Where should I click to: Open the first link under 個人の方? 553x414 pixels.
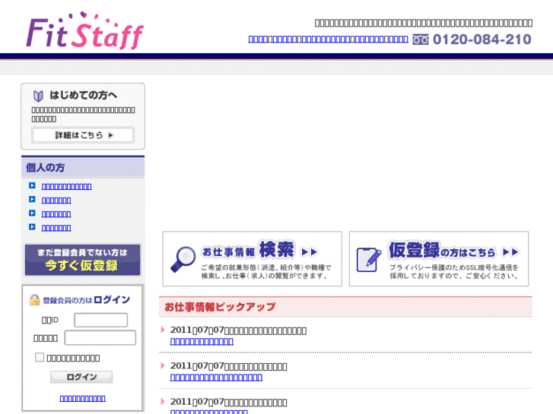pyautogui.click(x=67, y=186)
